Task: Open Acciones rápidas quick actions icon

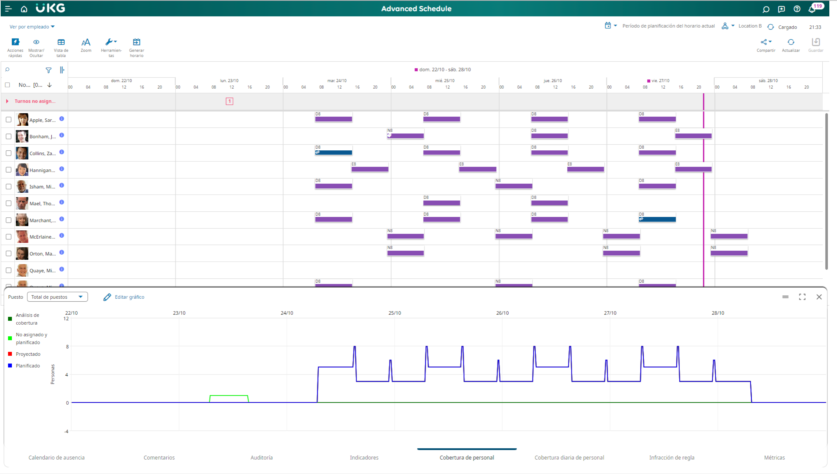Action: [x=15, y=42]
